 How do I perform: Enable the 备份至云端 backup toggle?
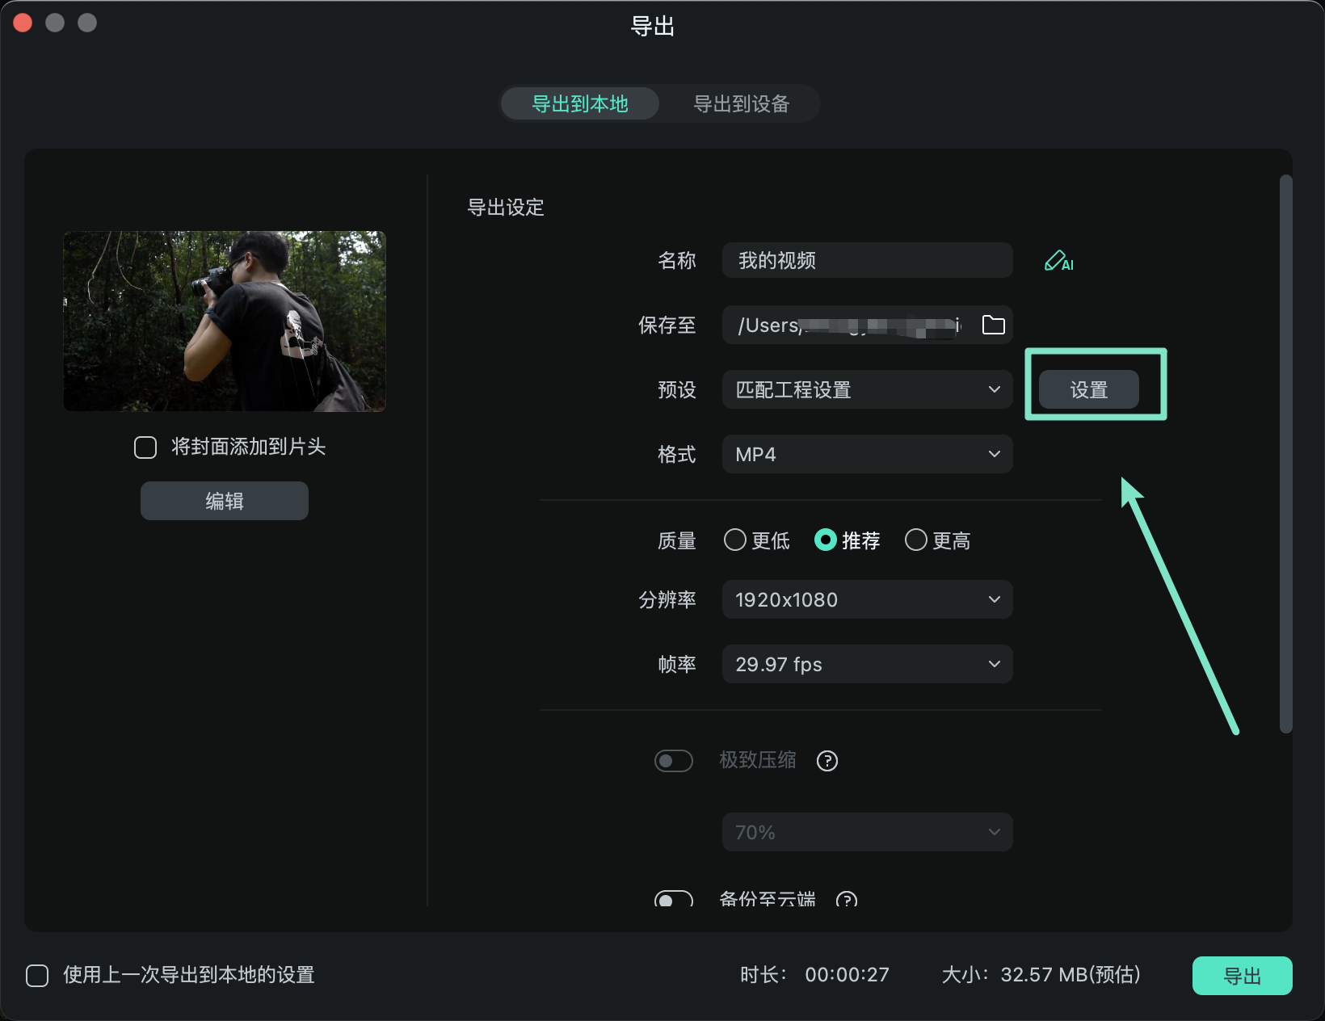(672, 898)
